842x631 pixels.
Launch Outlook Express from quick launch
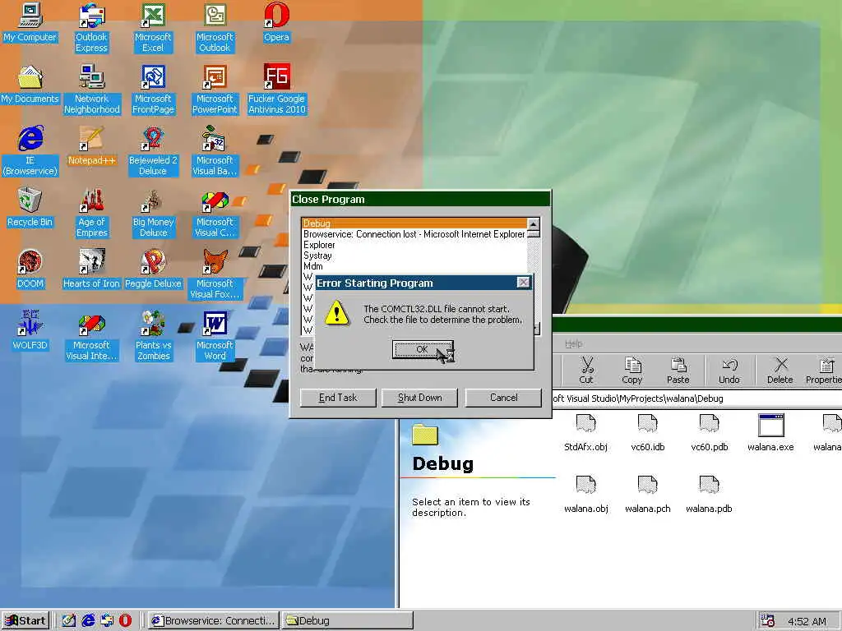(107, 621)
